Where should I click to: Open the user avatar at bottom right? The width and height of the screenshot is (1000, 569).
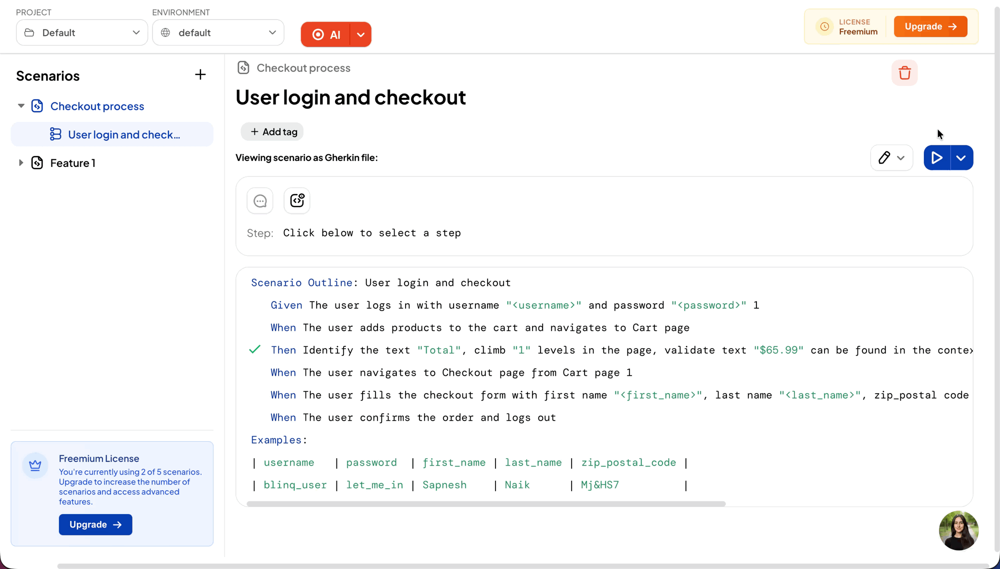[x=958, y=531]
